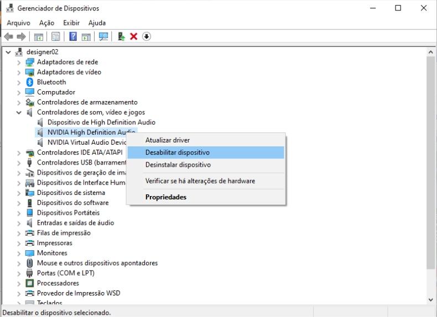Image resolution: width=437 pixels, height=317 pixels.
Task: Click the Monitores category icon
Action: point(29,253)
